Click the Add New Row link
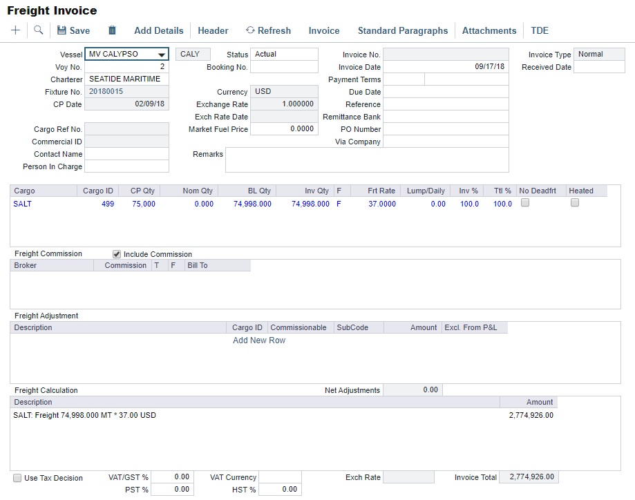This screenshot has width=635, height=500. [x=259, y=340]
